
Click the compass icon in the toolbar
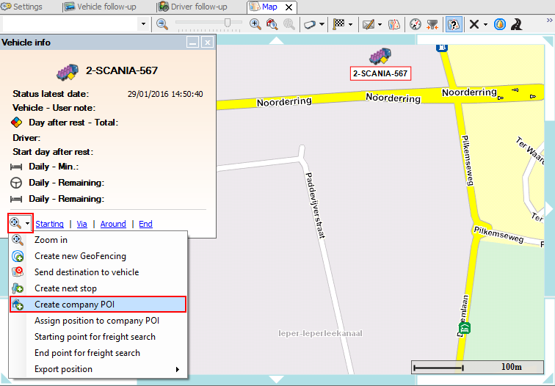pos(416,24)
